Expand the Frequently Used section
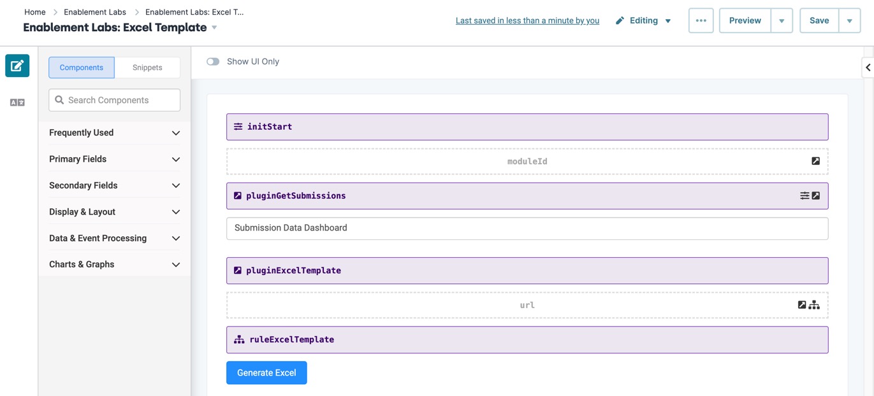874x396 pixels. point(115,132)
